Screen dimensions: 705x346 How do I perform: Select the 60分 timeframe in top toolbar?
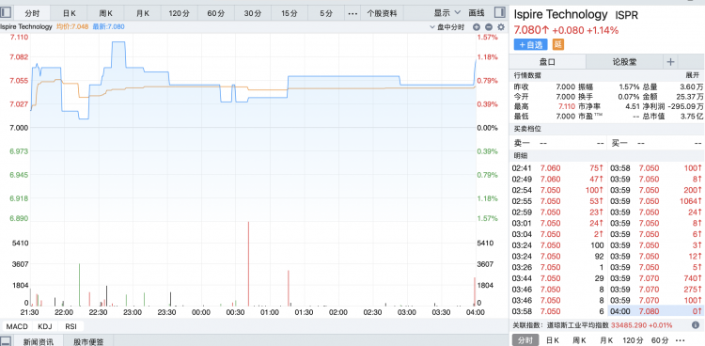coord(216,13)
